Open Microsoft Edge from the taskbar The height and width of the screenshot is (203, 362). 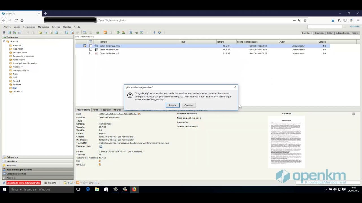coord(88,189)
